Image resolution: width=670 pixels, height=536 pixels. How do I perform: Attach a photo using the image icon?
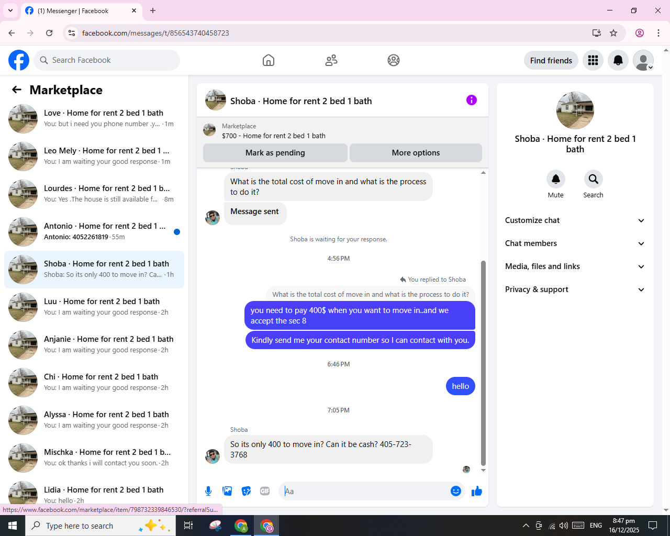click(x=227, y=491)
